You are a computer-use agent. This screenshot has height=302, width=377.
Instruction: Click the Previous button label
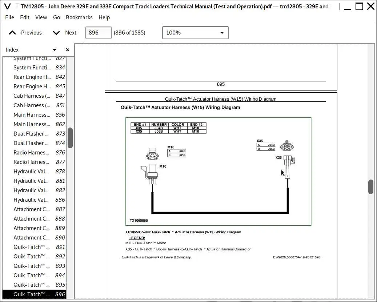(x=31, y=33)
